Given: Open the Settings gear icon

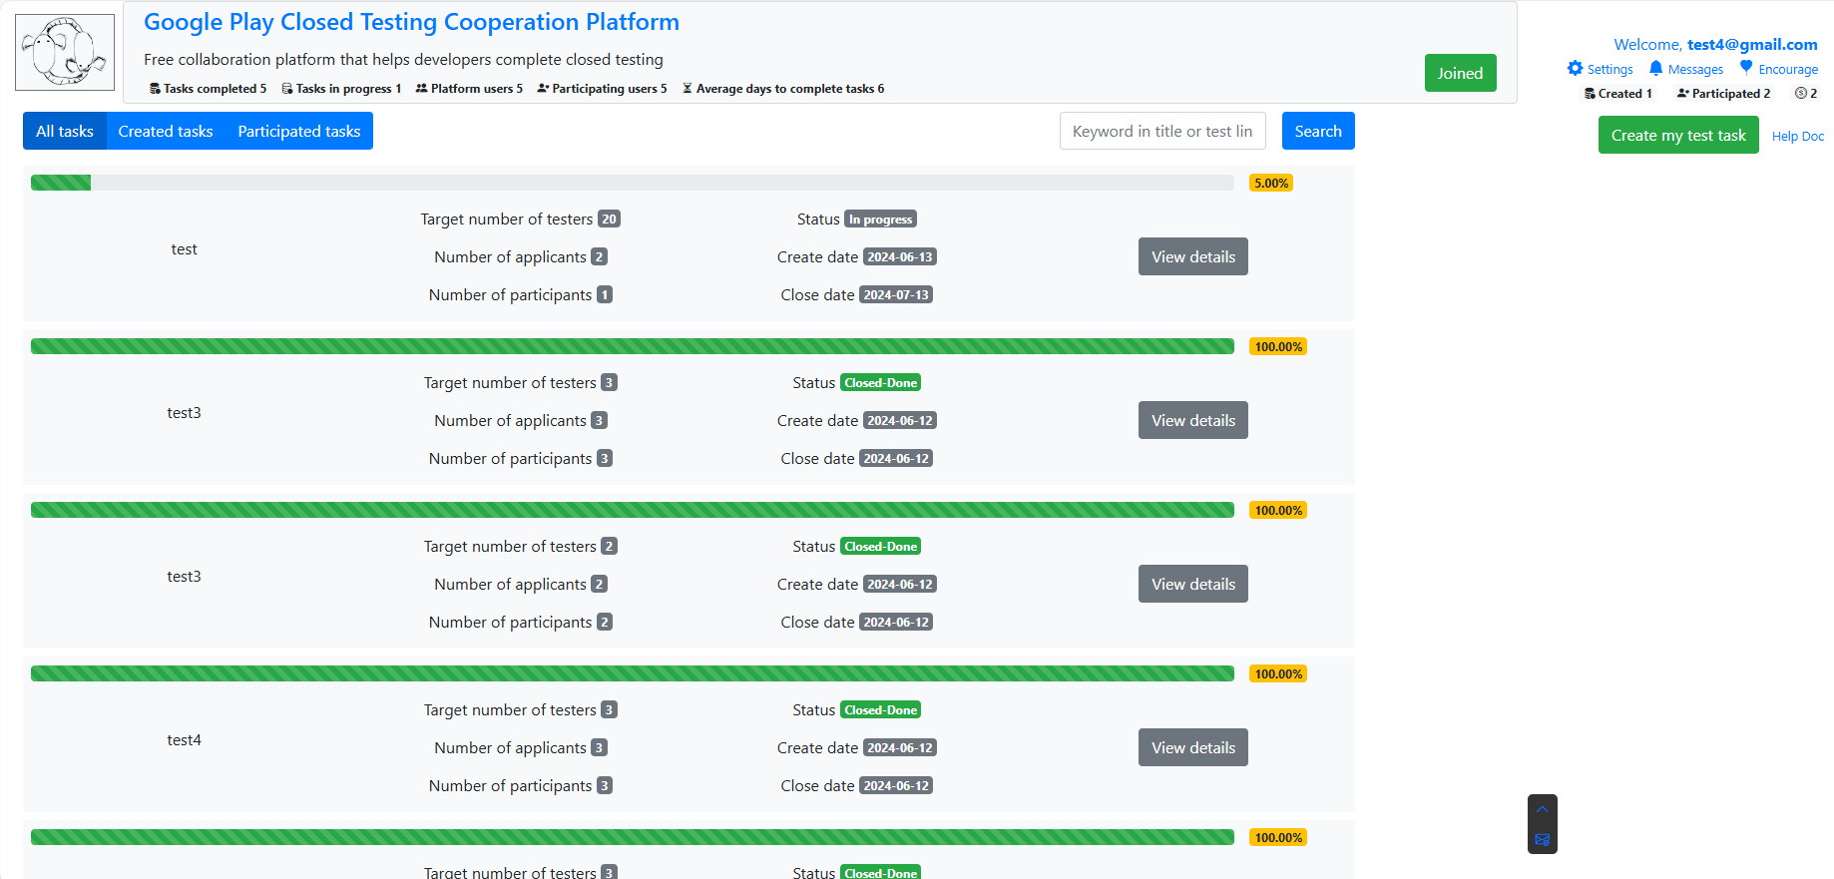Looking at the screenshot, I should [1575, 68].
